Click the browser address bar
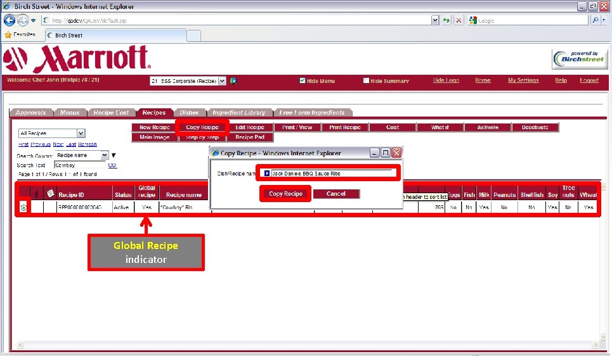The height and width of the screenshot is (356, 612). 237,20
